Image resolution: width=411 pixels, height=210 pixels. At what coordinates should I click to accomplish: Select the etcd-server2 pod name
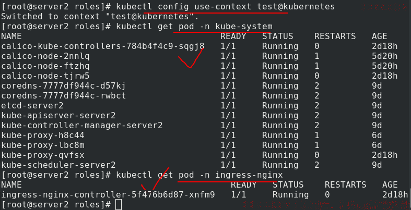pos(32,106)
